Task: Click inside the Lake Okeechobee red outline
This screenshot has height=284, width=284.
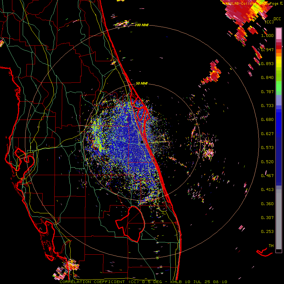Action: [x=133, y=224]
